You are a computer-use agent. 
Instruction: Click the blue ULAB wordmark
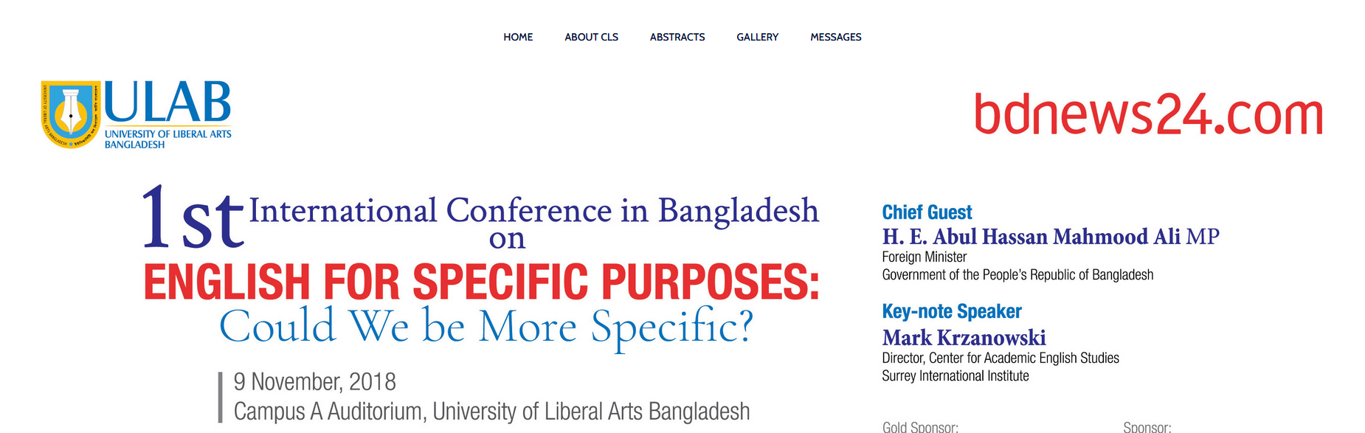tap(167, 103)
